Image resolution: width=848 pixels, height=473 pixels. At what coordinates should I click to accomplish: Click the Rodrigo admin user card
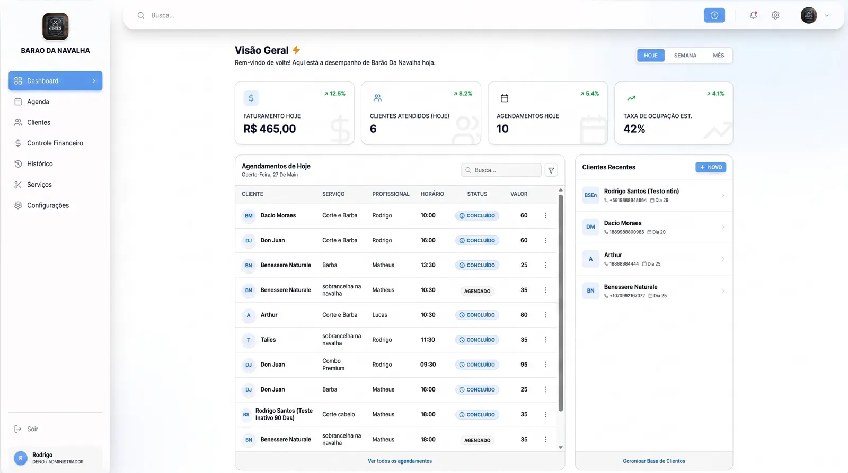55,458
